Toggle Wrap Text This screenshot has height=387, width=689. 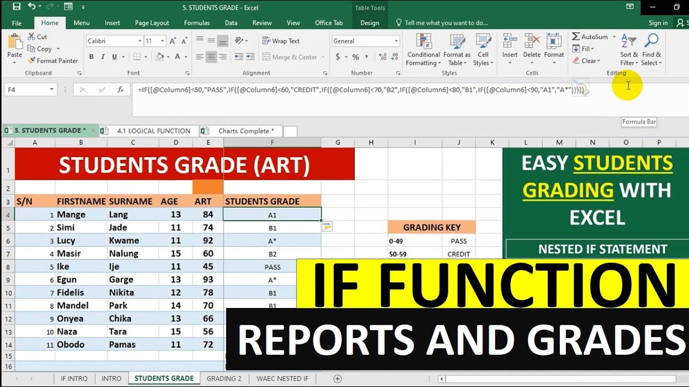pos(280,41)
